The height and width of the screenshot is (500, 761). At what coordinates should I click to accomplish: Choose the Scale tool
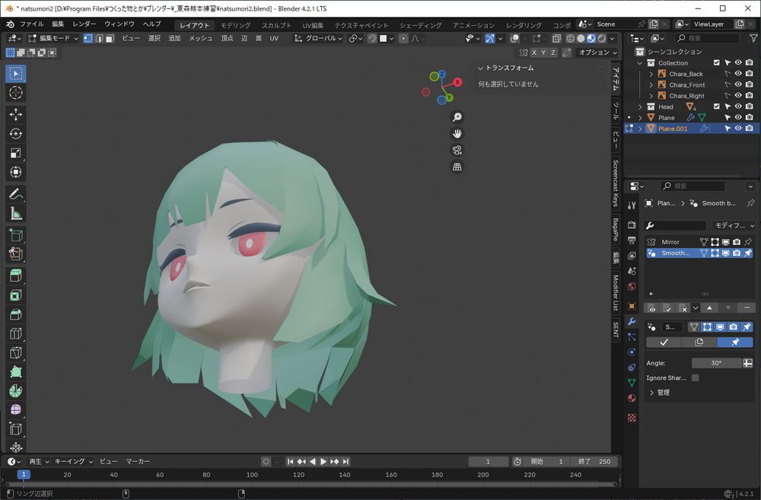[16, 153]
